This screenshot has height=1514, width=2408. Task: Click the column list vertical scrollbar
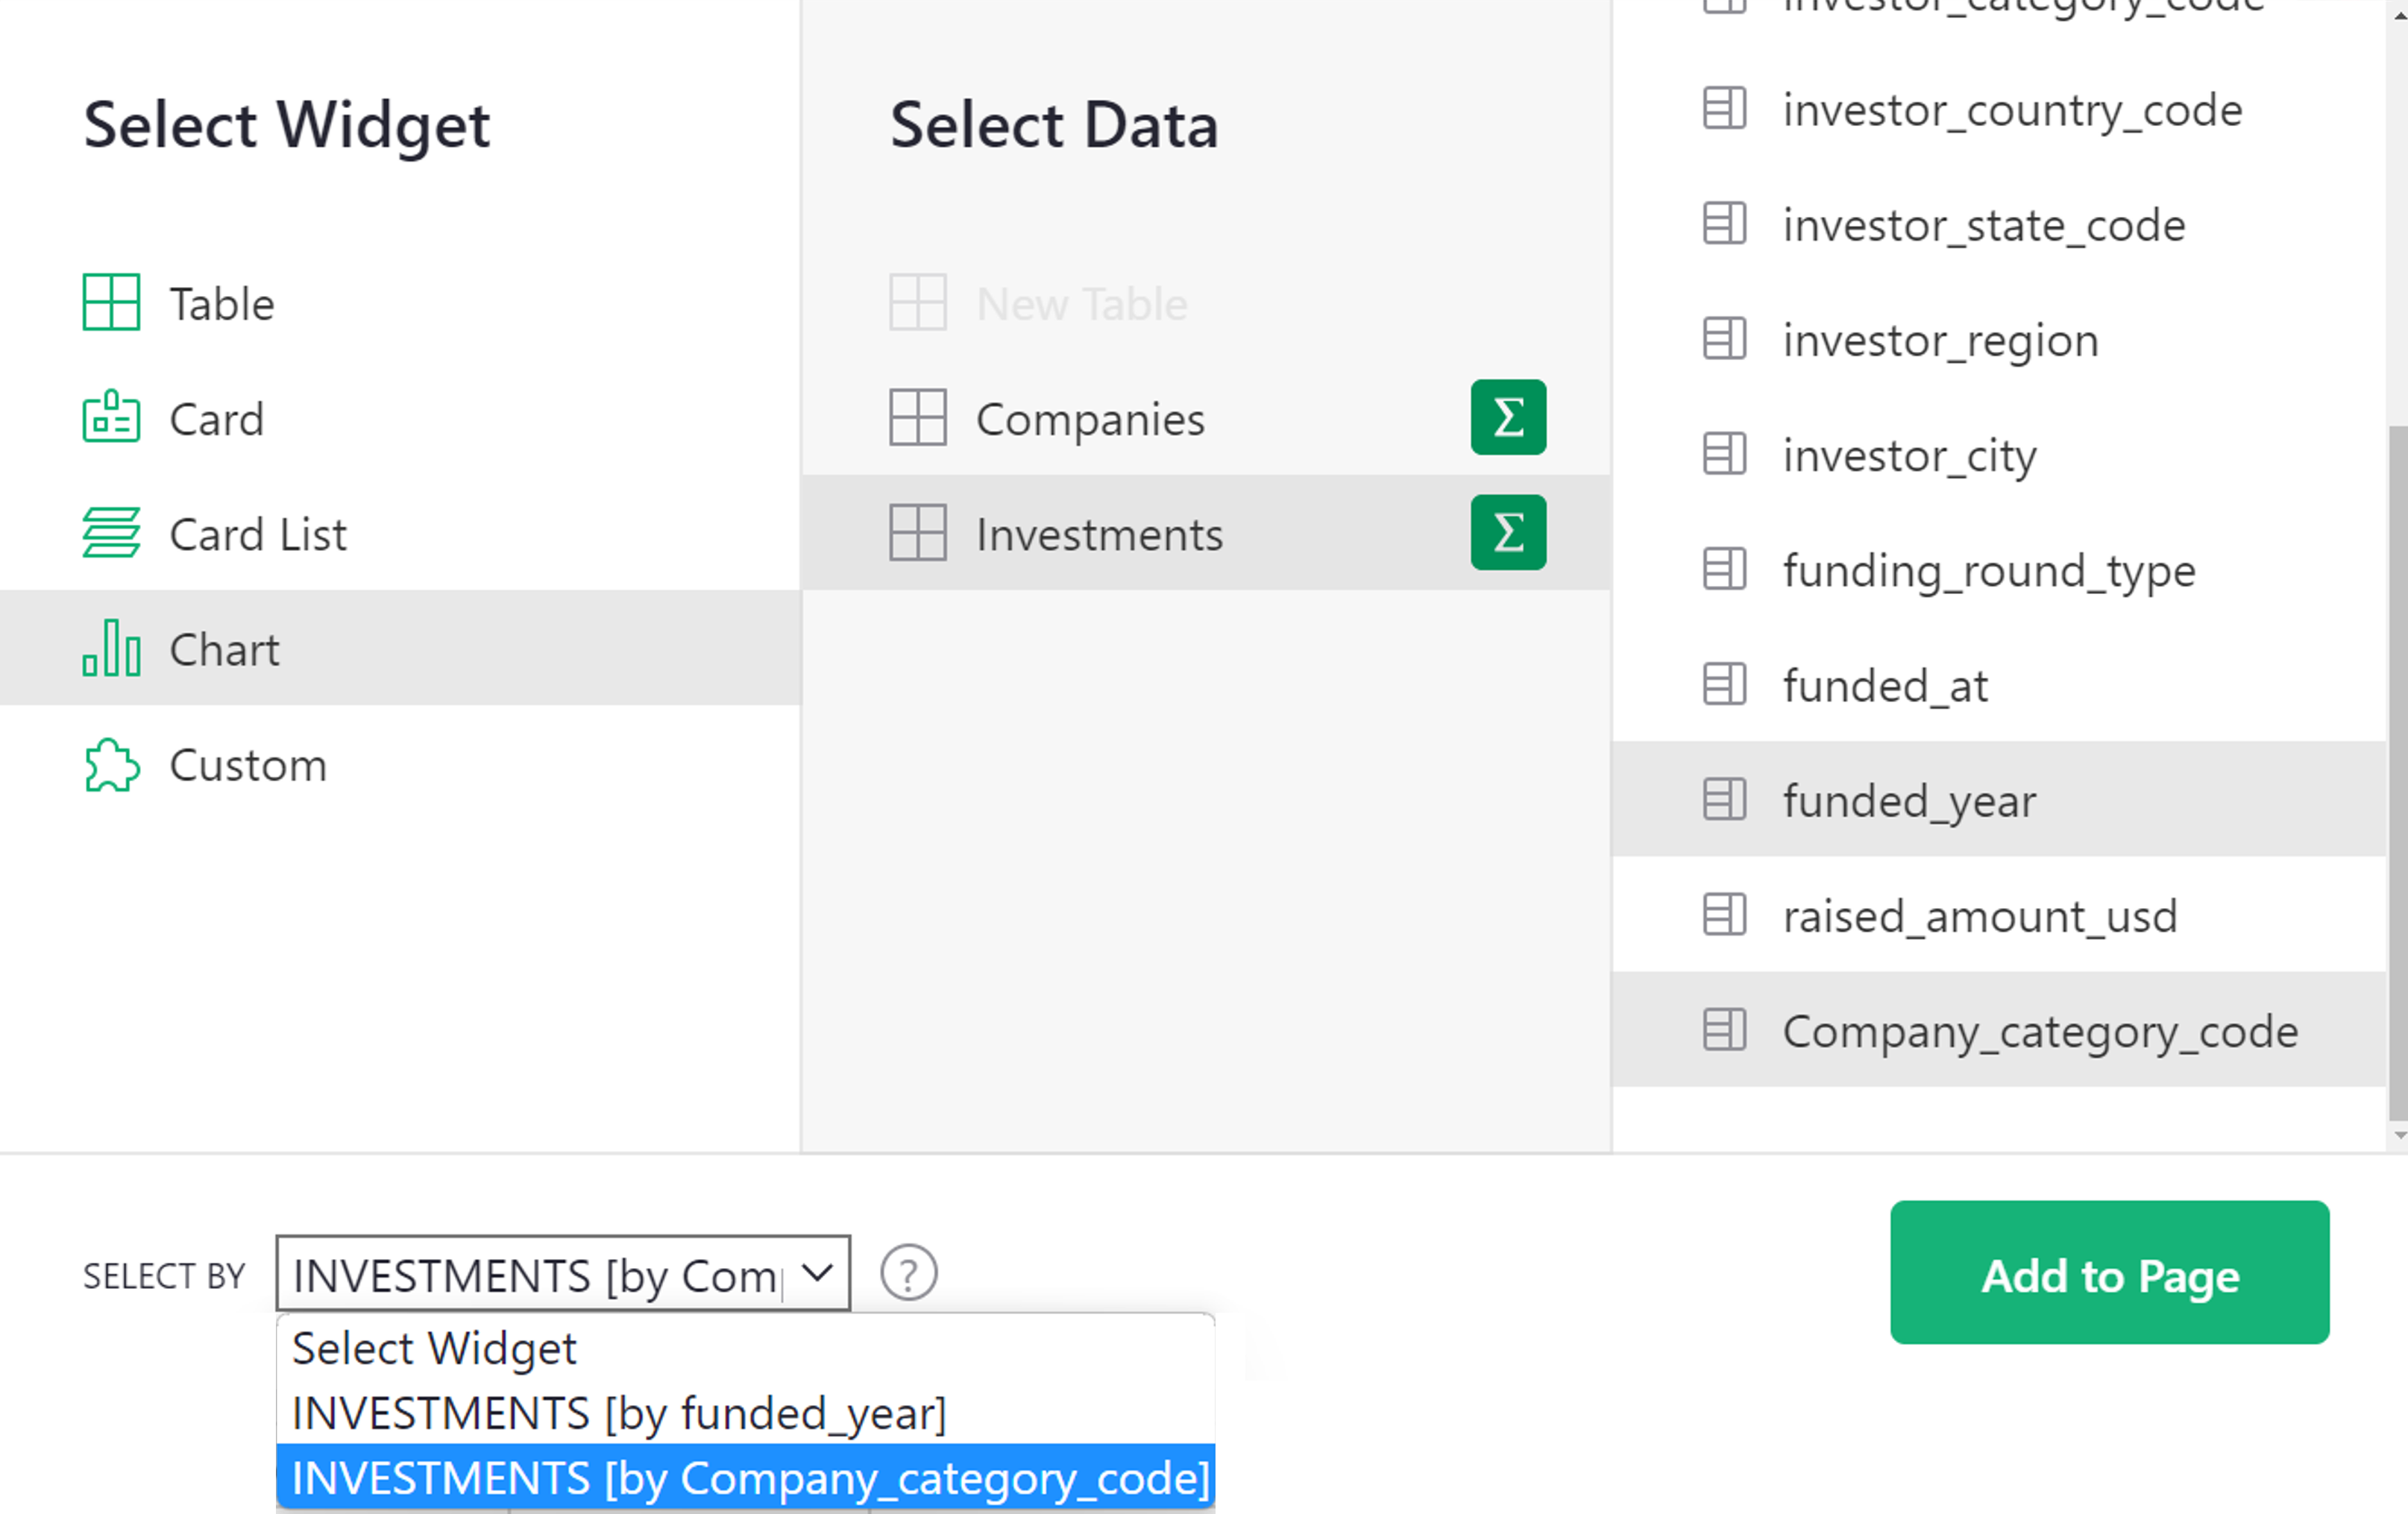pyautogui.click(x=2397, y=769)
